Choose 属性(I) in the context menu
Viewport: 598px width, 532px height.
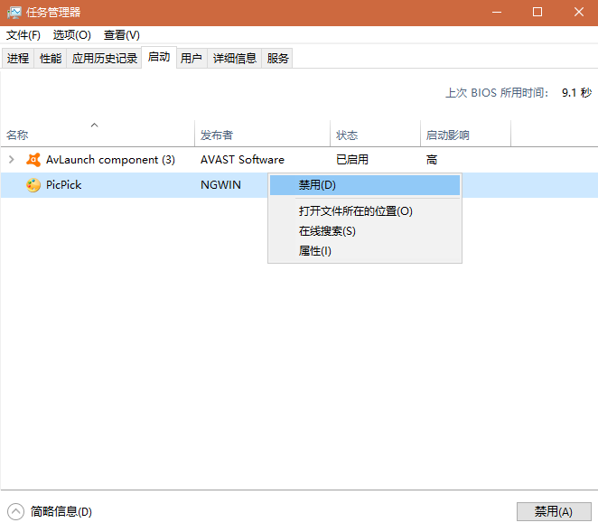coord(365,251)
